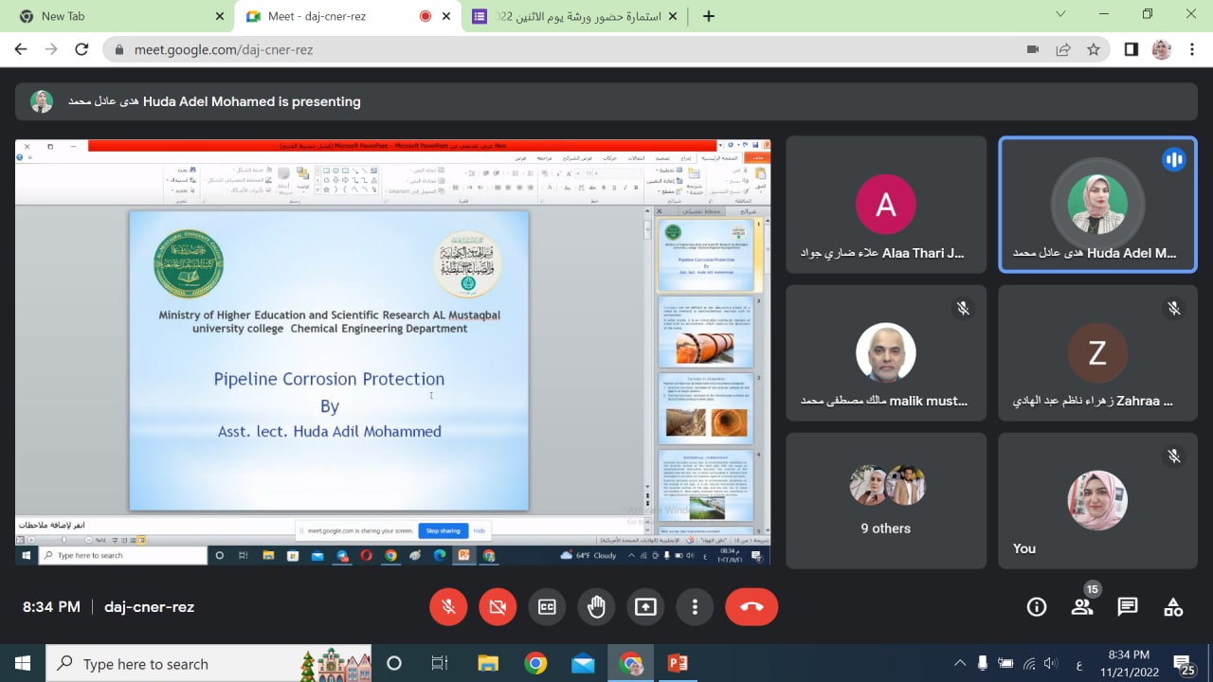Open the chat with everyone panel
Viewport: 1213px width, 682px height.
1128,607
